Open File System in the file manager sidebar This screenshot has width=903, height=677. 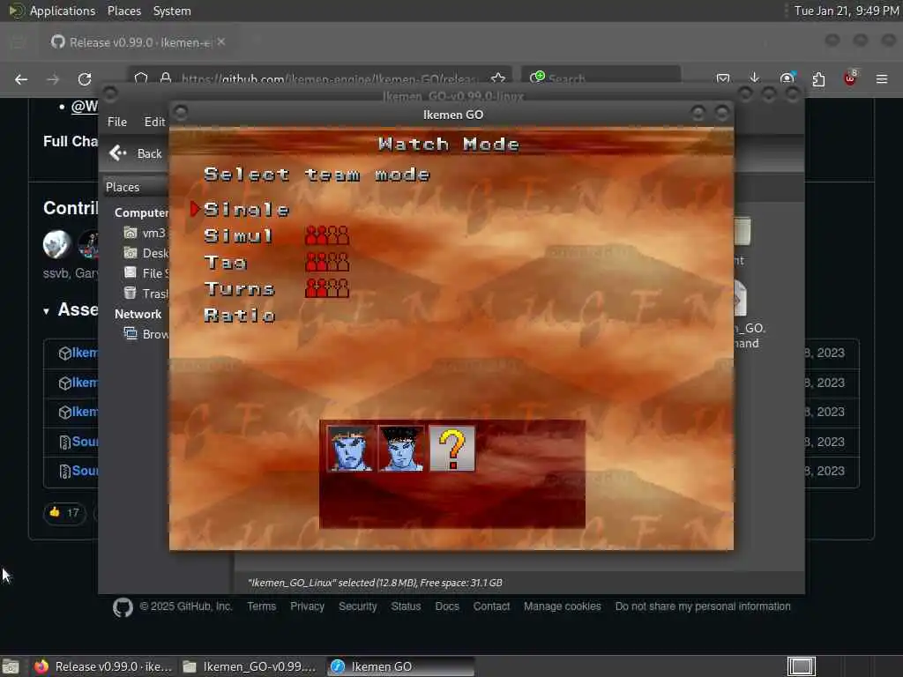pos(147,273)
